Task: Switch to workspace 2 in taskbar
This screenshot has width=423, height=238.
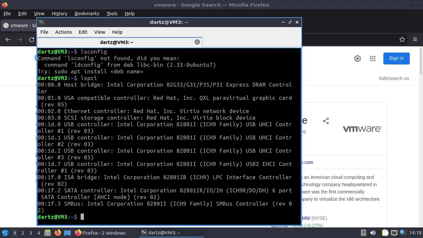Action: [x=22, y=233]
